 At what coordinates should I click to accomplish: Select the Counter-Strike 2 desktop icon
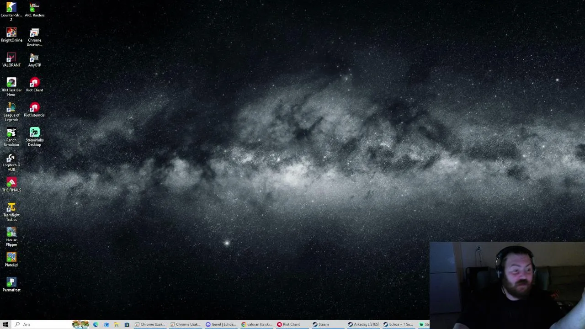point(11,12)
